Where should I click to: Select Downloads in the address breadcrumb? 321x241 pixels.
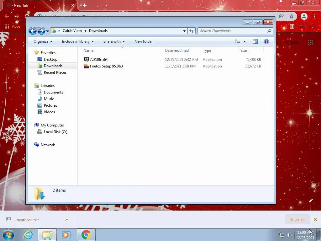(x=98, y=31)
